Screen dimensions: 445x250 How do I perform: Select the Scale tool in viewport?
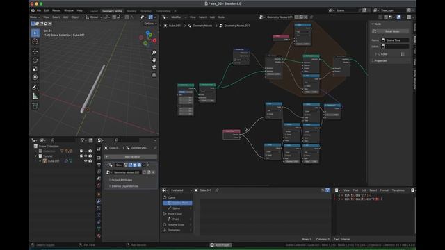pos(35,69)
